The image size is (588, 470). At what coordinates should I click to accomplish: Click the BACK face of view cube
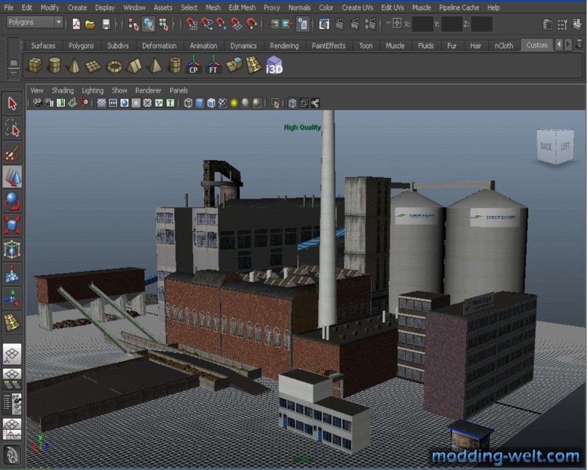pos(546,146)
